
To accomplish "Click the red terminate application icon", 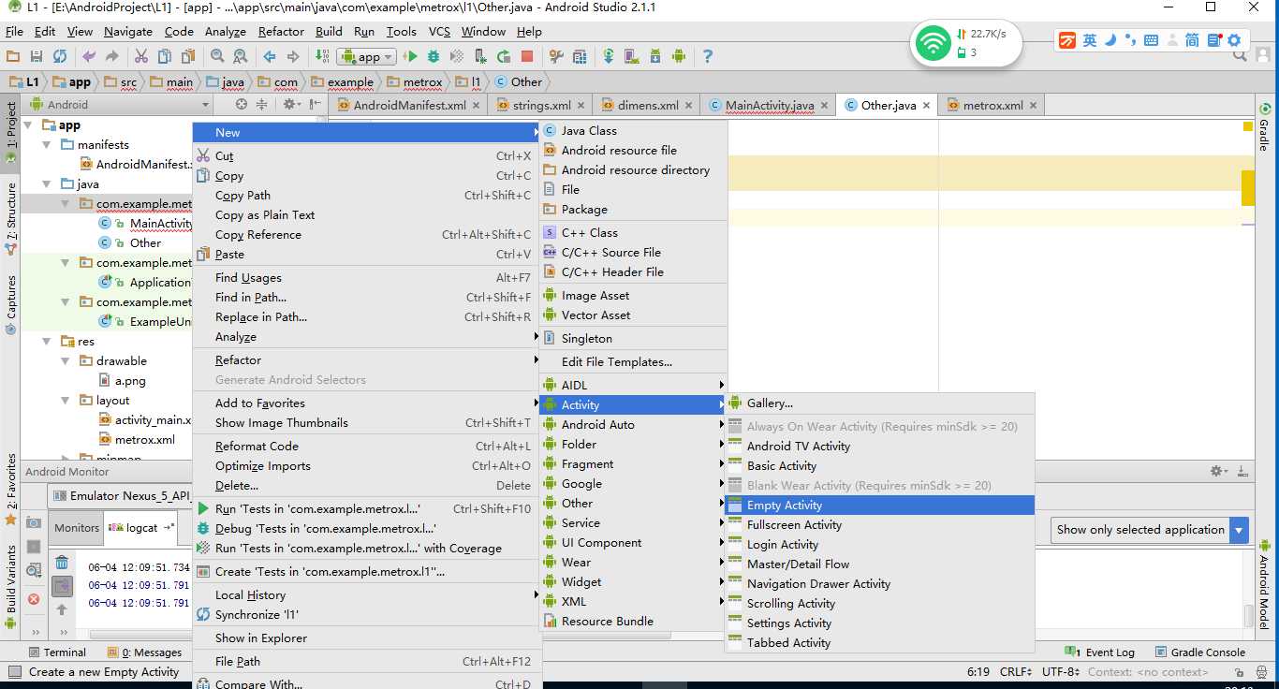I will [33, 599].
